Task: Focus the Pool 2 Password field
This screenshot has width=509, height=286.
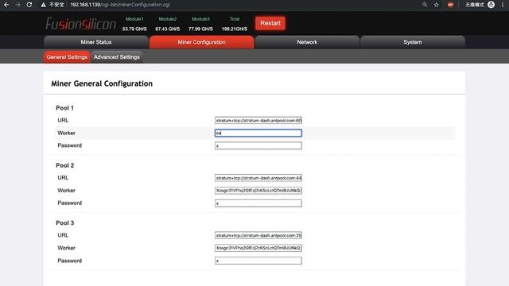Action: 258,203
